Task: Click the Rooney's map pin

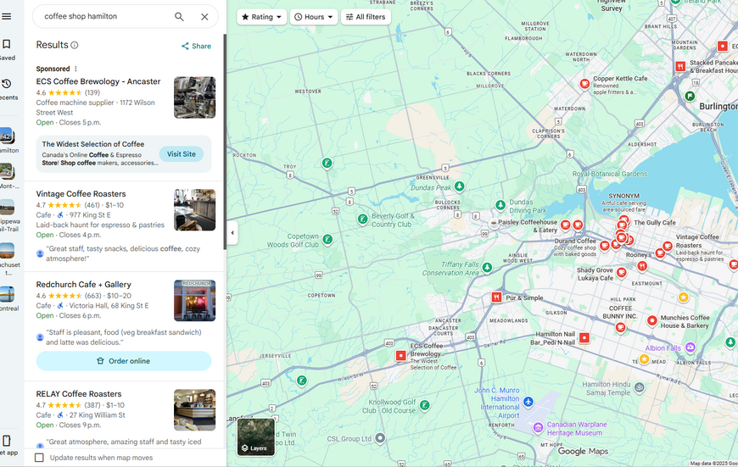Action: (660, 253)
